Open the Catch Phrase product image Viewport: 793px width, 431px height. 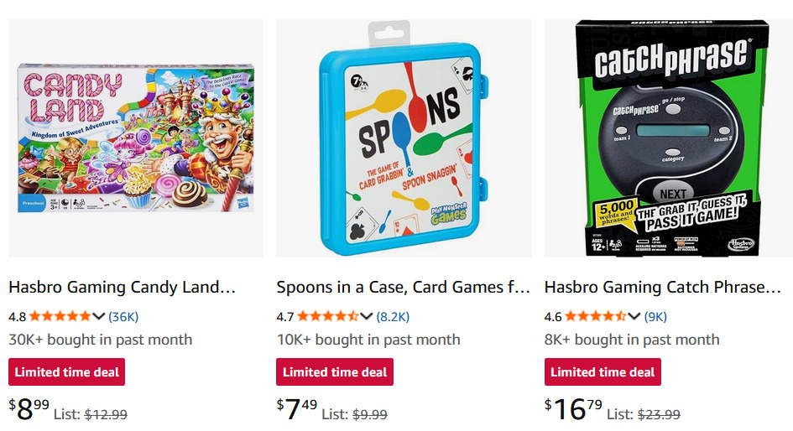[x=669, y=138]
